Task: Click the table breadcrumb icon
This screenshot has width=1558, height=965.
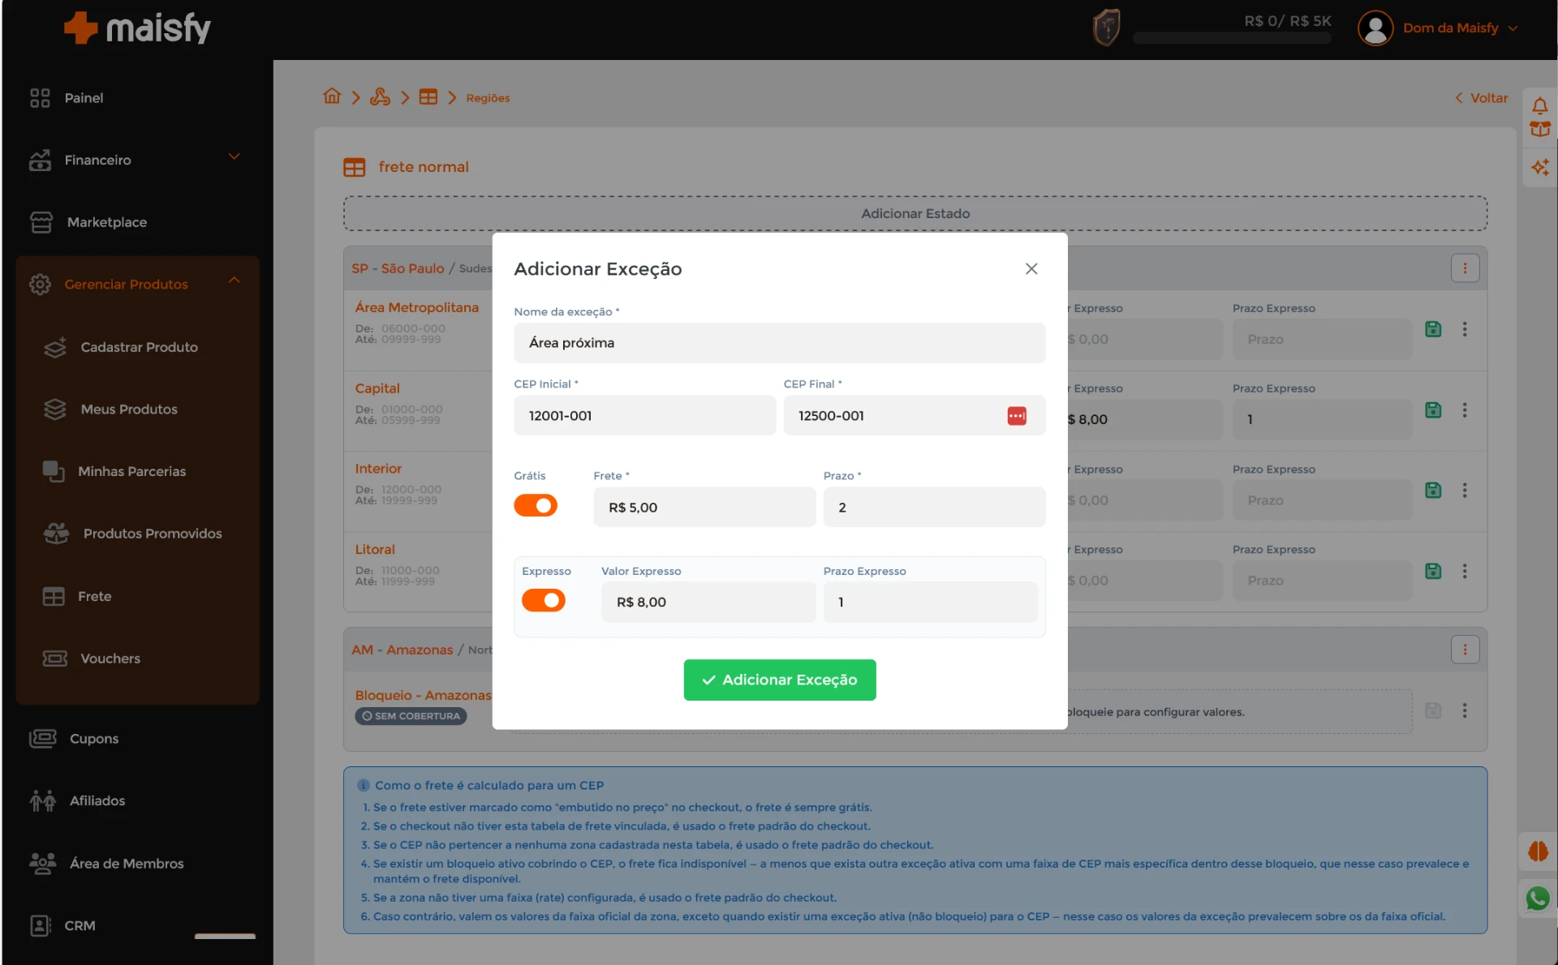Action: point(428,97)
